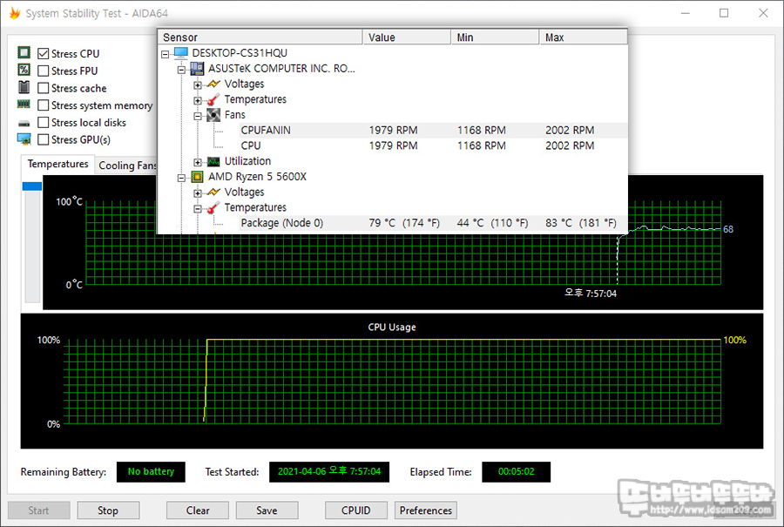This screenshot has height=527, width=784.
Task: Expand Temperatures under ASUSTeK motherboard
Action: click(198, 100)
